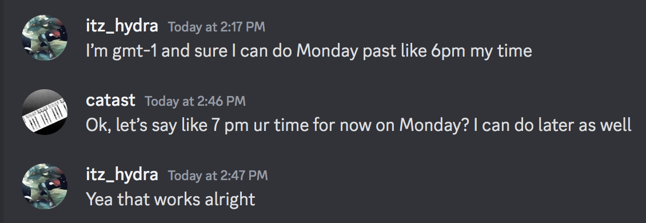Open catast's barcode profile avatar
646x223 pixels.
point(45,112)
